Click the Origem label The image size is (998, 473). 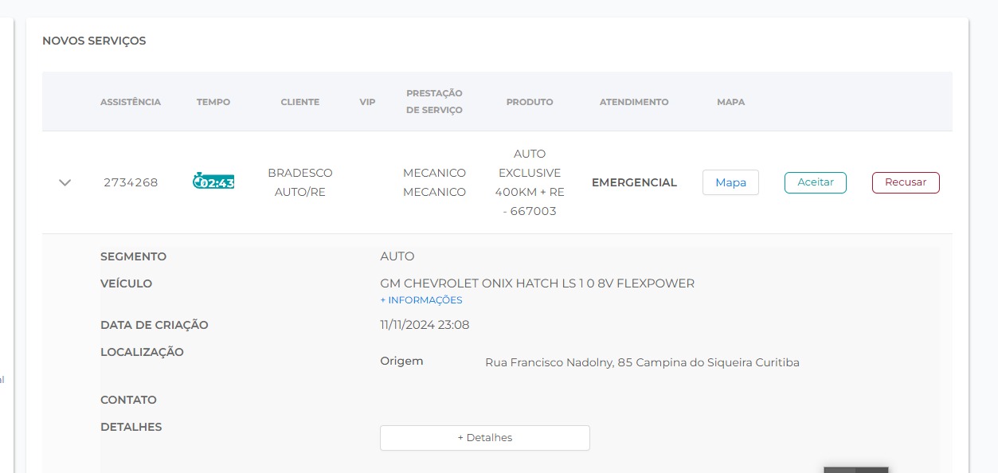(401, 361)
